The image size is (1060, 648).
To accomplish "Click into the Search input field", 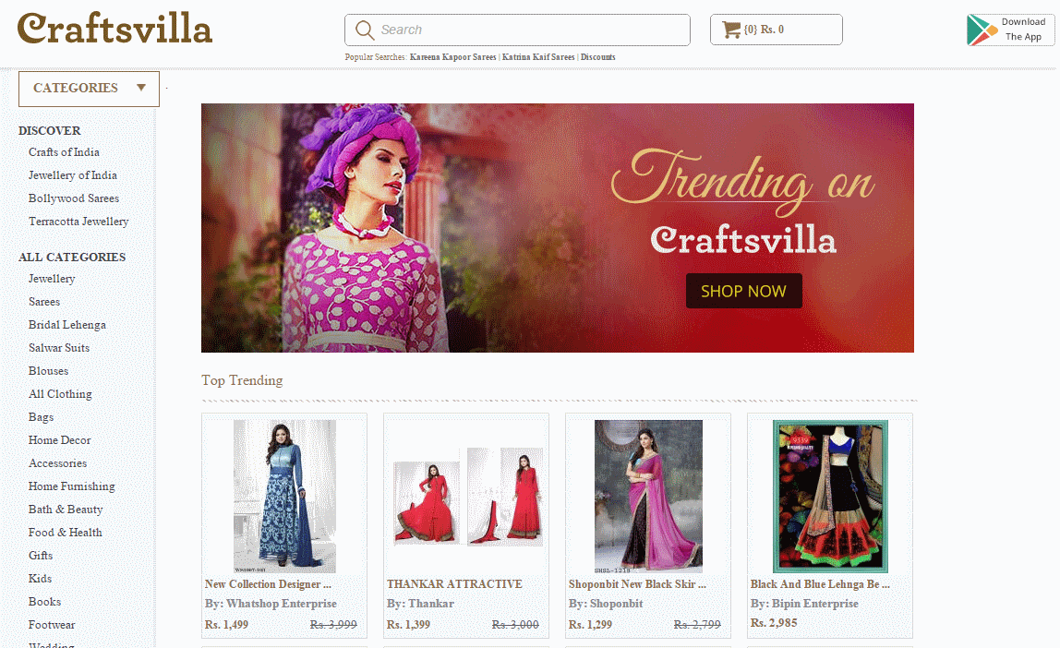I will [517, 30].
